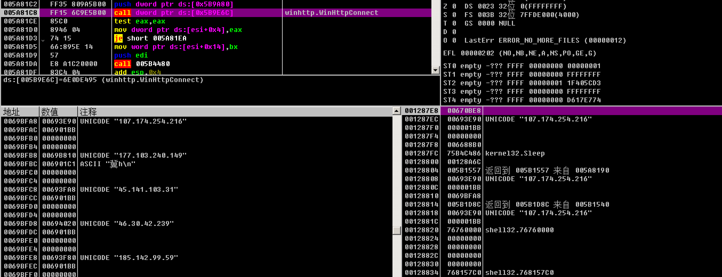Click the 地址 column header
This screenshot has width=722, height=277.
20,112
